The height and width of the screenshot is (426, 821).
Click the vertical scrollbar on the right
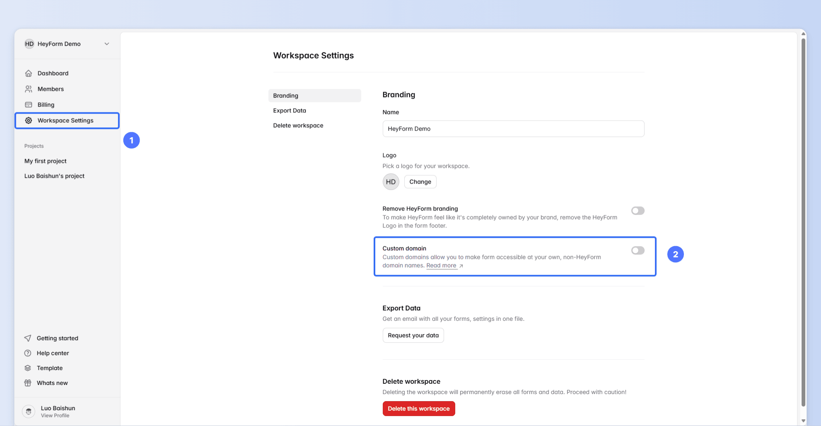(x=803, y=222)
